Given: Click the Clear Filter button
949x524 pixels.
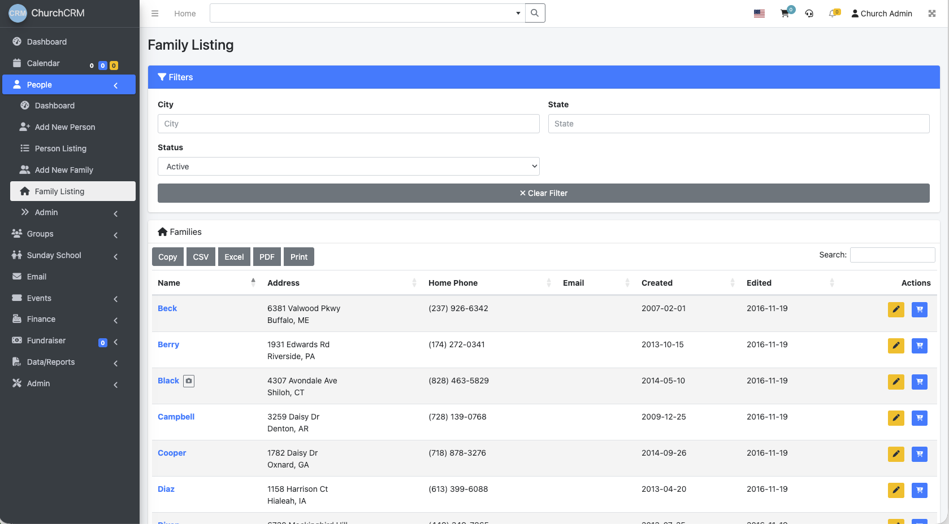Looking at the screenshot, I should (543, 193).
